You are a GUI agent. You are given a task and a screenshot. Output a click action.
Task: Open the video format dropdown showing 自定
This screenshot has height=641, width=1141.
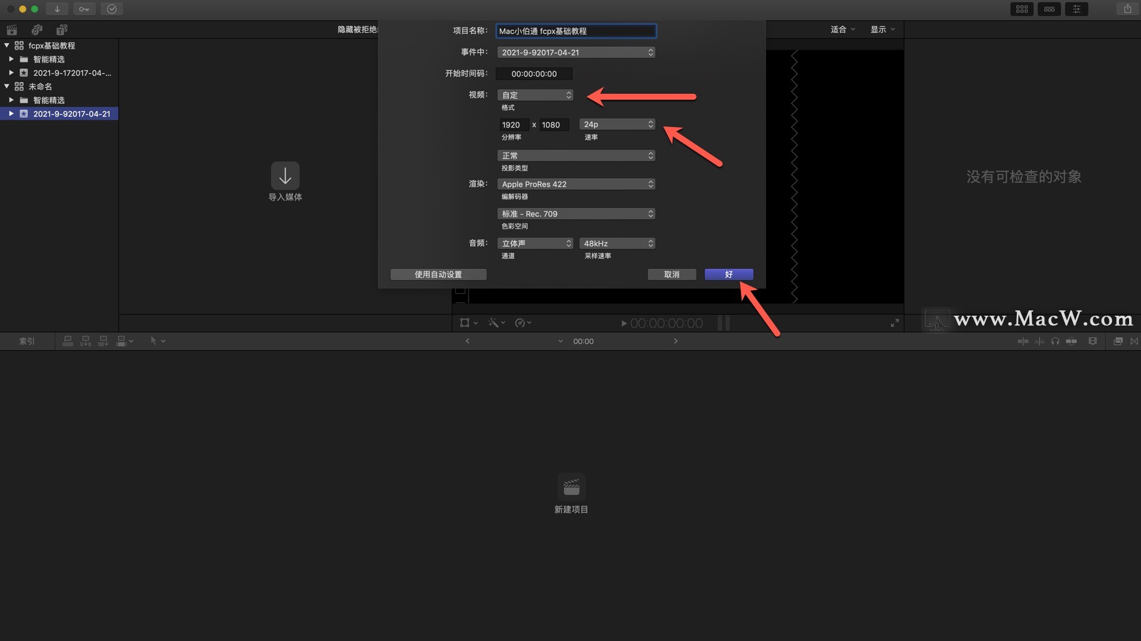click(535, 95)
